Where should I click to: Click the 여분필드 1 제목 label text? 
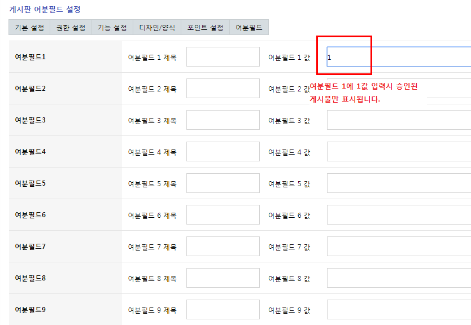coord(152,58)
